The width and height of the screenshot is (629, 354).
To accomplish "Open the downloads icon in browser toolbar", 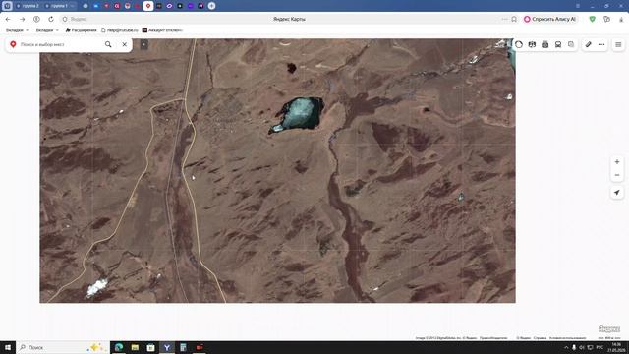I will (x=621, y=19).
